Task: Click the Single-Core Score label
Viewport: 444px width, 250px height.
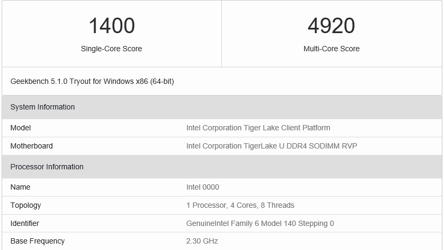Action: tap(111, 49)
